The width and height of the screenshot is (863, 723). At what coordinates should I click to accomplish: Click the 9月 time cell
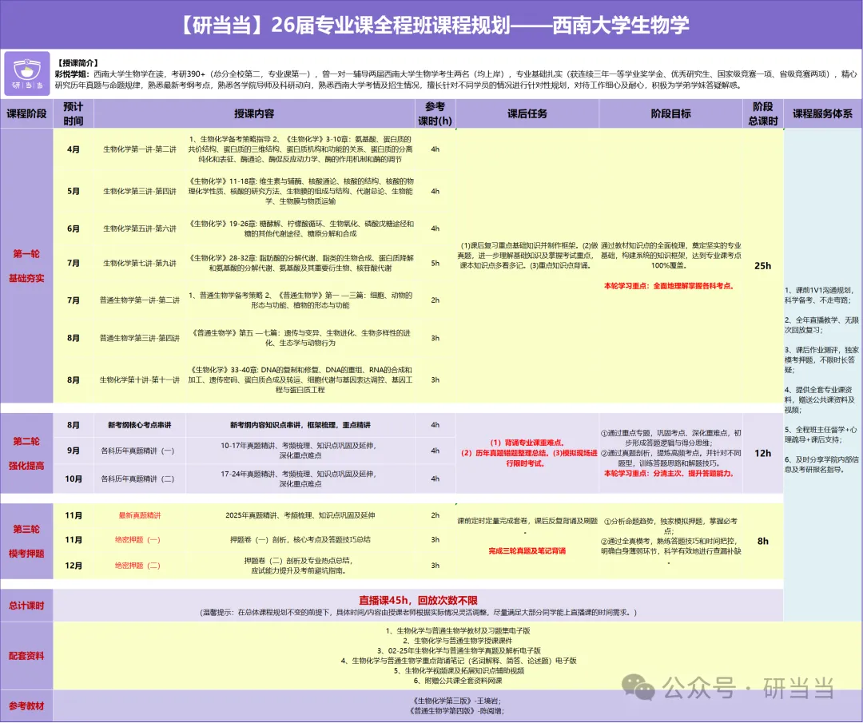click(74, 451)
